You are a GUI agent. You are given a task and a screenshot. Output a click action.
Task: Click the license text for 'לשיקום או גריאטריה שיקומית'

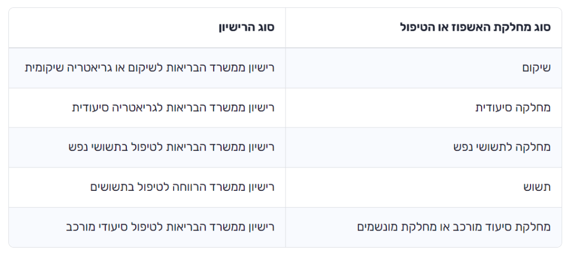(x=92, y=68)
